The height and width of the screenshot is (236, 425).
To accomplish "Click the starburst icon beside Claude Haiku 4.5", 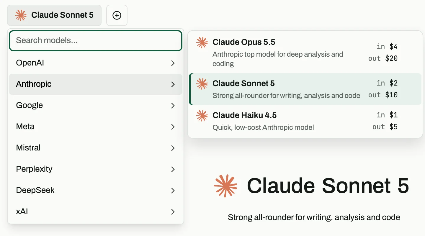I will click(x=202, y=115).
